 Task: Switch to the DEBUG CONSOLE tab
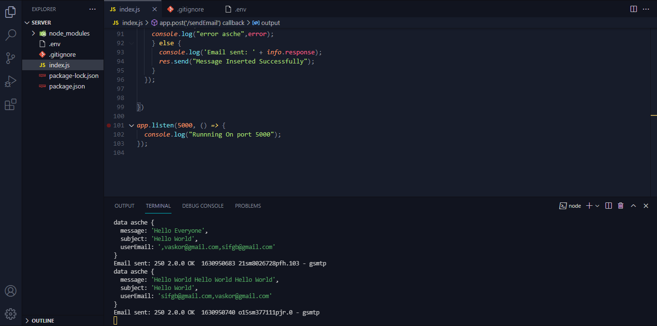coord(203,206)
